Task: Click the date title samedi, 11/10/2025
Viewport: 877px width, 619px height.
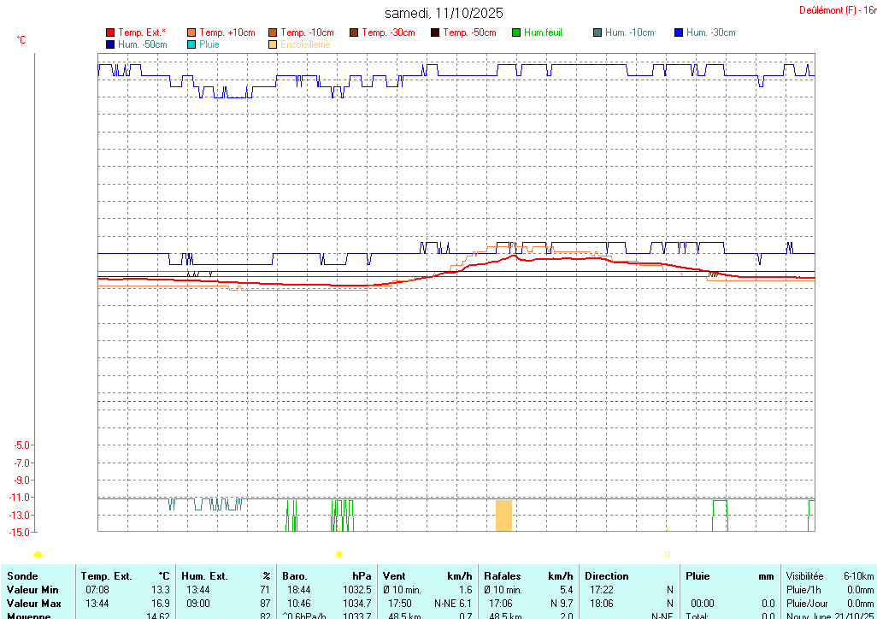Action: coord(444,13)
